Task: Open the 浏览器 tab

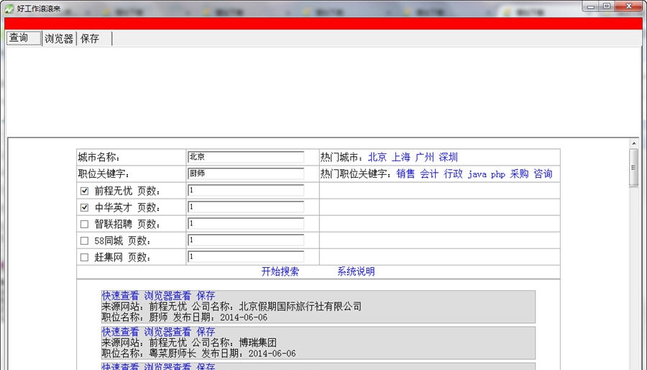Action: click(59, 38)
